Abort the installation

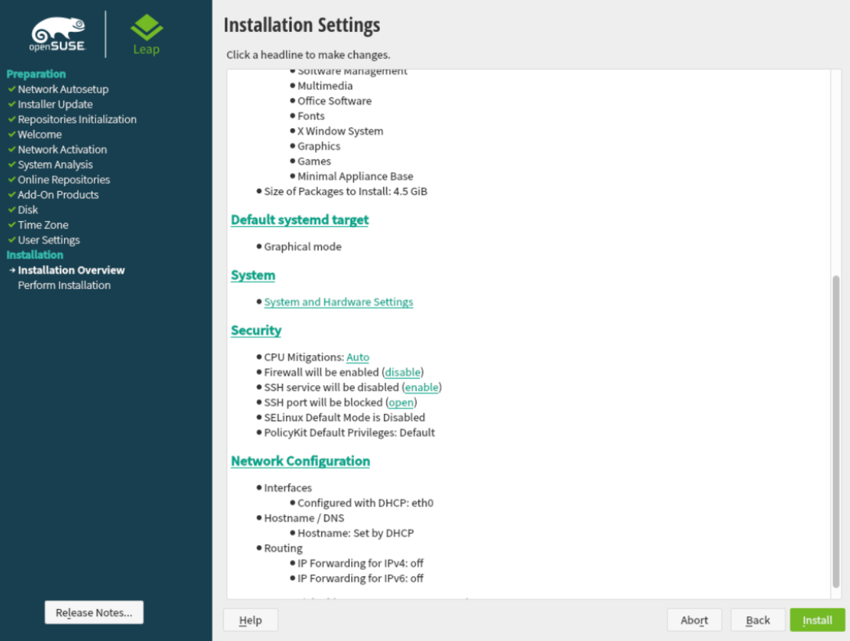pos(694,620)
